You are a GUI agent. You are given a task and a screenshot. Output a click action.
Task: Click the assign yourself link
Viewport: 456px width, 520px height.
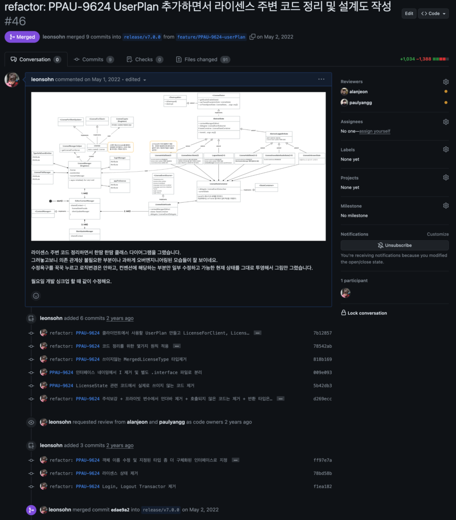[x=375, y=131]
